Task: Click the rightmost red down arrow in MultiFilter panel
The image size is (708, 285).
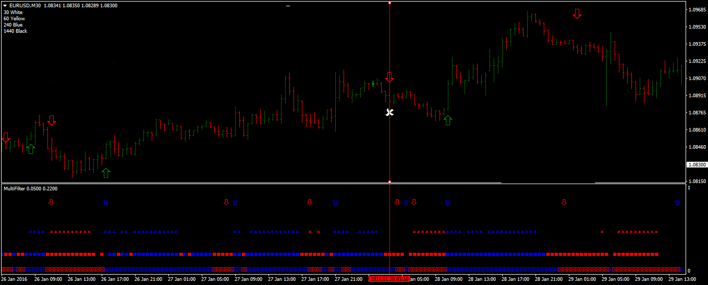Action: pos(564,202)
